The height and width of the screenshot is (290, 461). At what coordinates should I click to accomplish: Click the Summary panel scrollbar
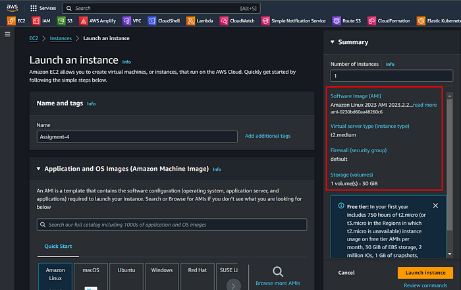(x=450, y=165)
